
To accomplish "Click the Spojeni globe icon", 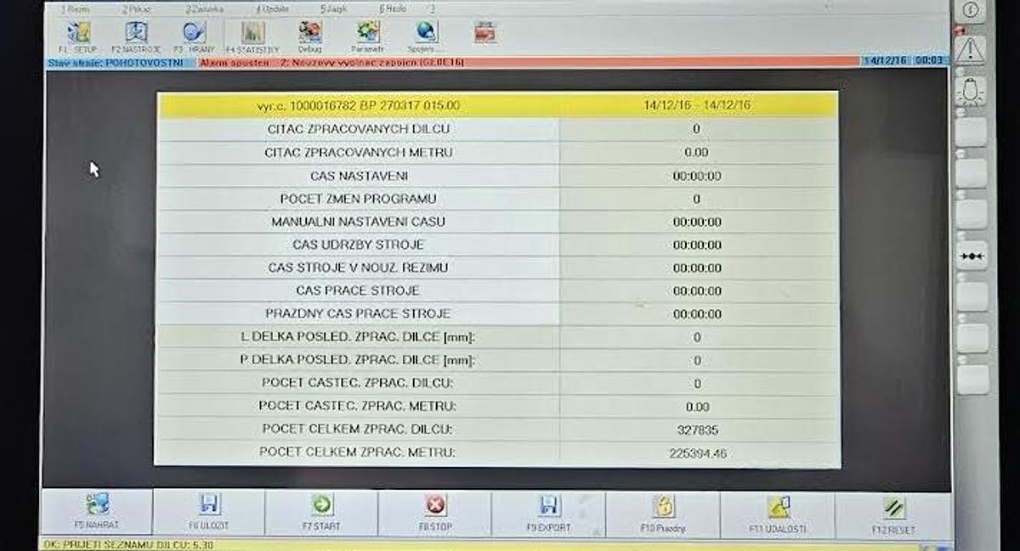I will 426,34.
